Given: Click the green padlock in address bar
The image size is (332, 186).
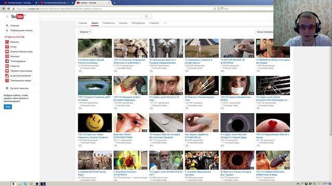Looking at the screenshot, I should pos(13,9).
